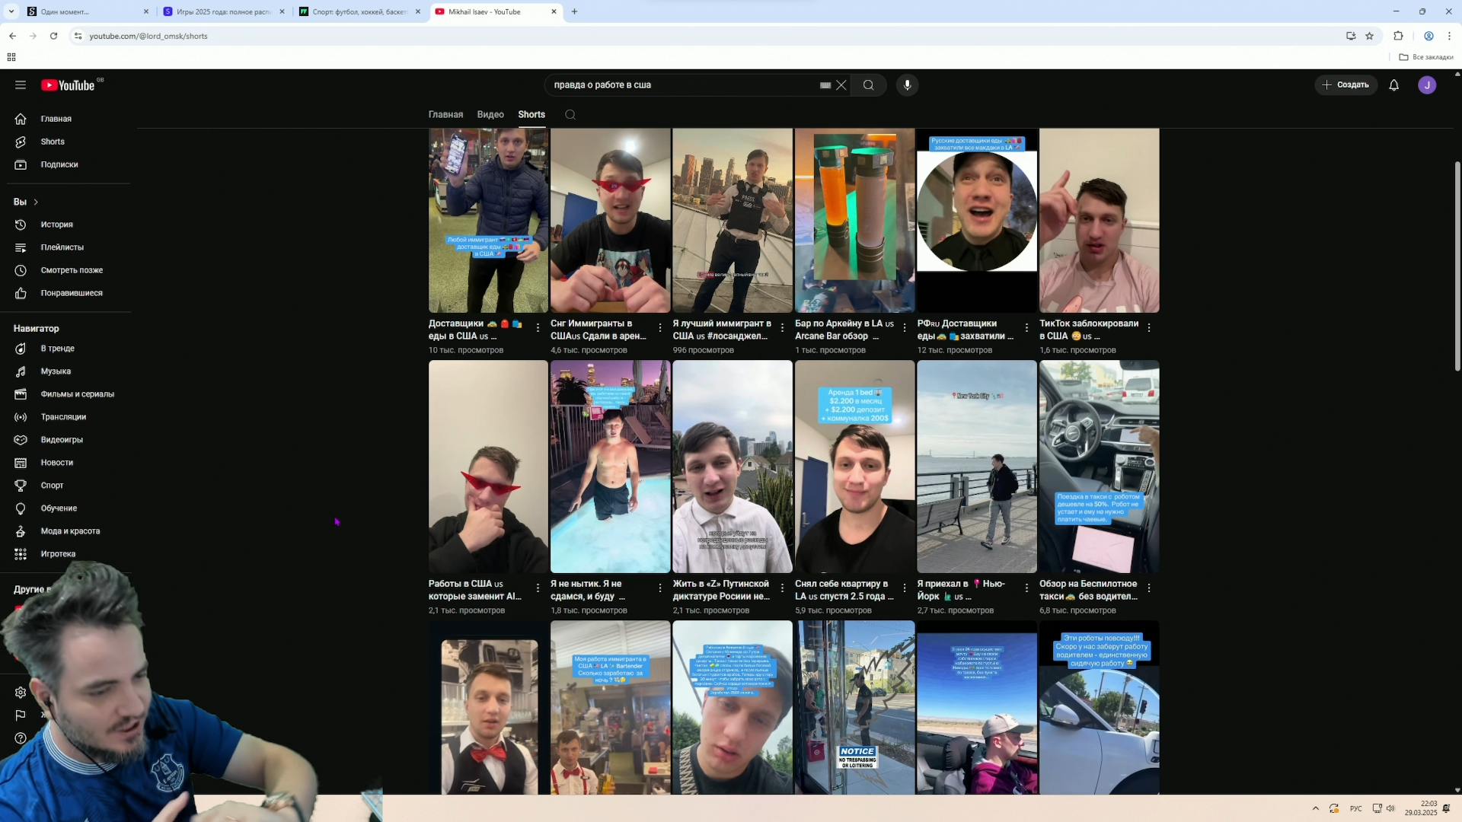Screen dimensions: 1462x822
Task: Open the 'Я не нытик' pool short thumbnail
Action: coord(611,467)
